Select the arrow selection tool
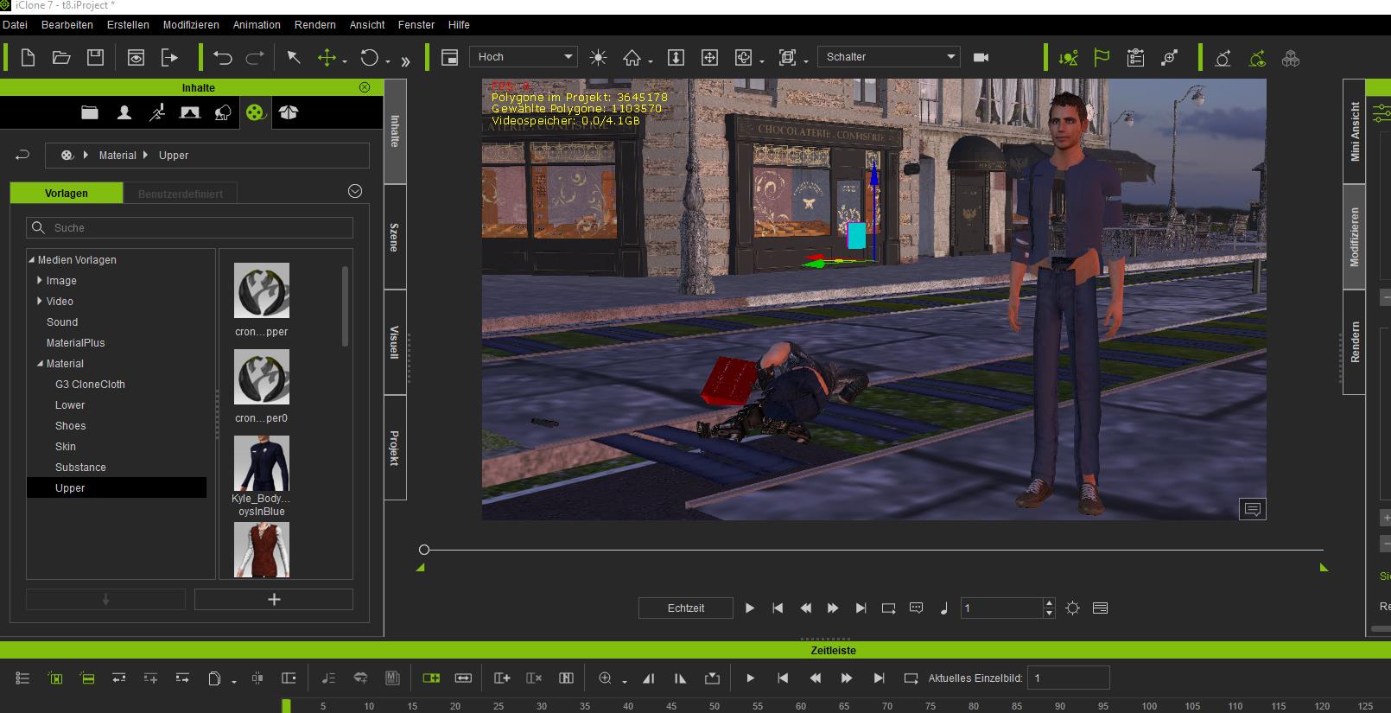 click(x=294, y=58)
